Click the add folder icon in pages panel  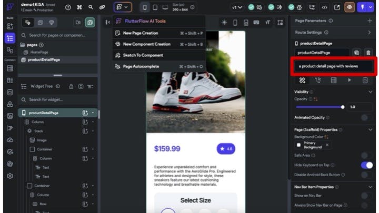78,23
